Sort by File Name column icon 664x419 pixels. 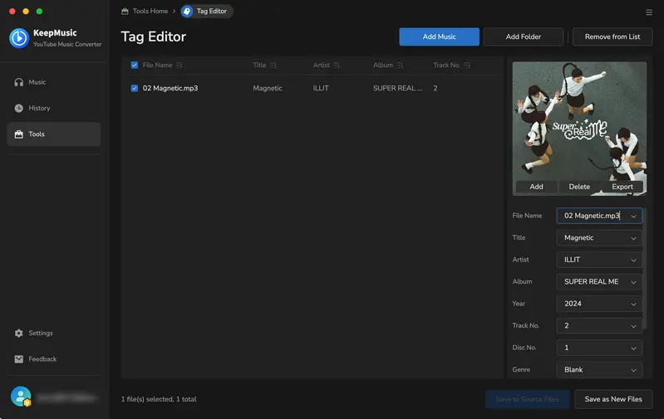pyautogui.click(x=180, y=65)
